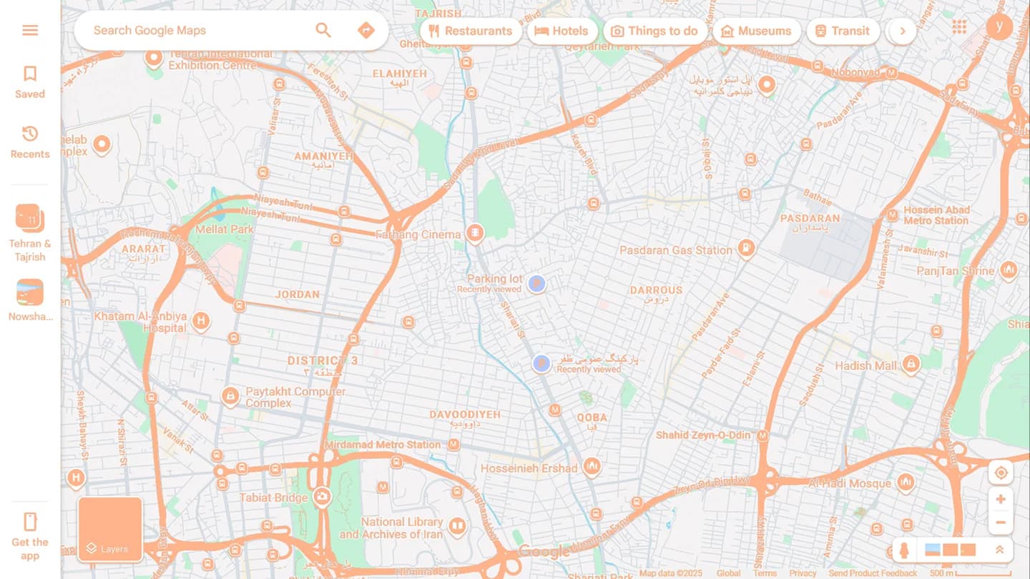Select the Museums chip

point(757,31)
